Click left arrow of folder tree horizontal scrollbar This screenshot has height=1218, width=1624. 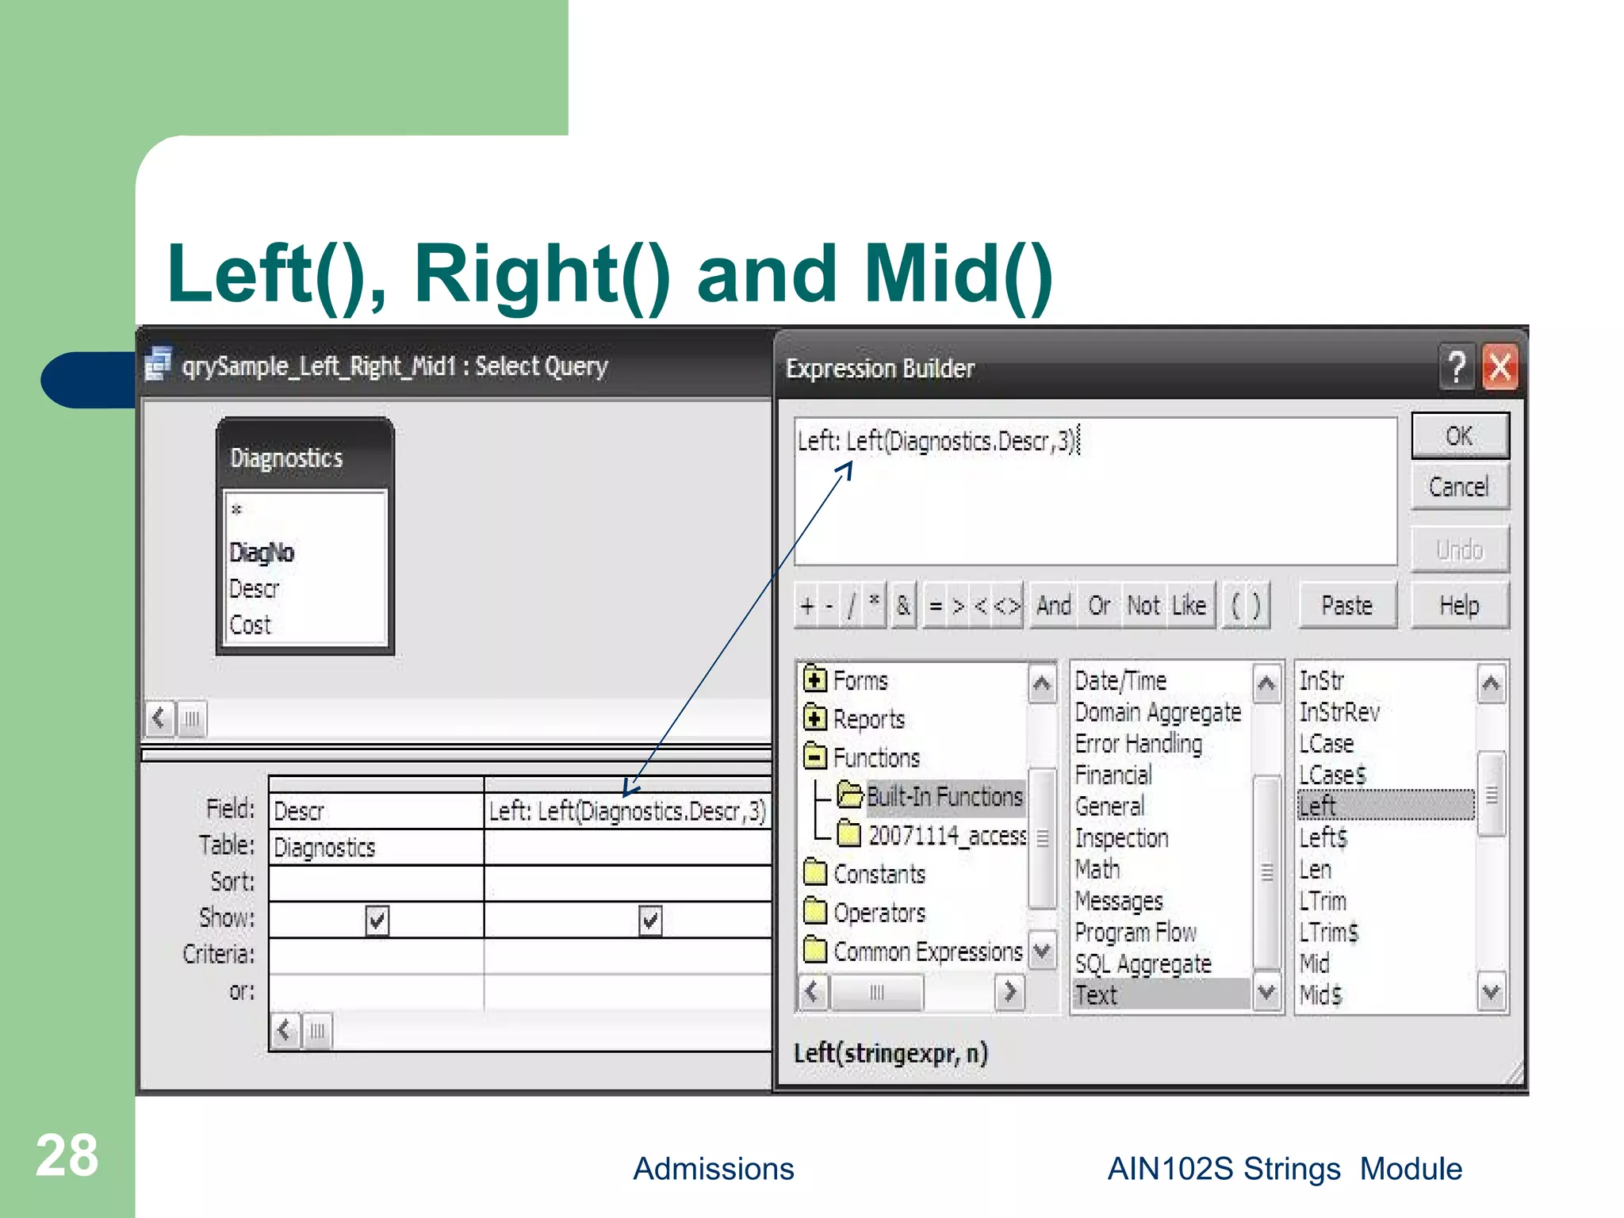tap(812, 992)
